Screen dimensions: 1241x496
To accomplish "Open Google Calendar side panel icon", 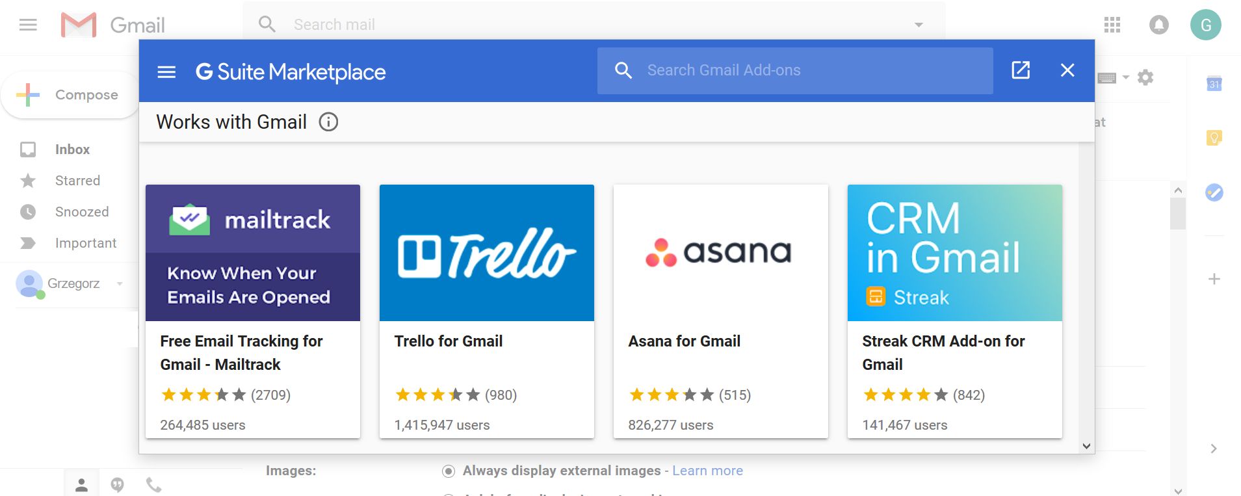I will point(1214,84).
